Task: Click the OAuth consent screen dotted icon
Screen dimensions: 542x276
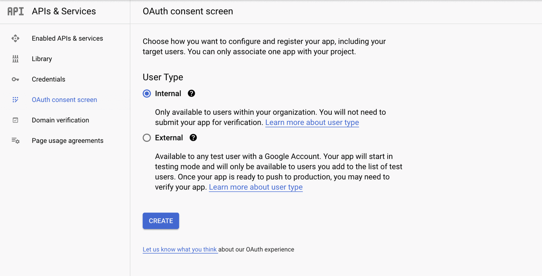Action: [x=15, y=100]
